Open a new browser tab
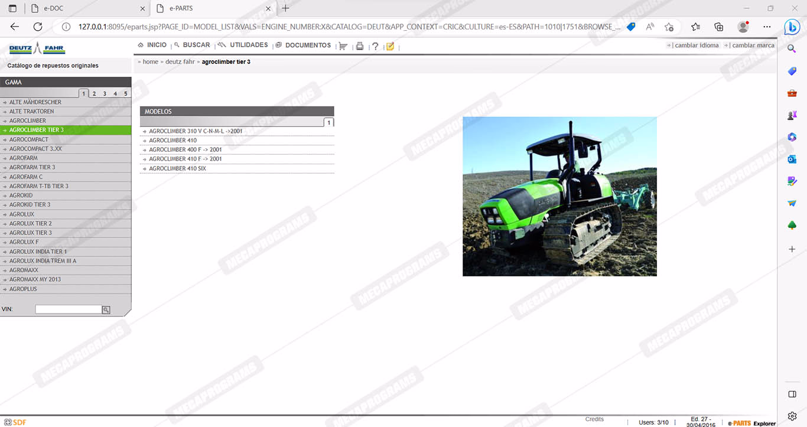The height and width of the screenshot is (427, 807). (x=286, y=8)
